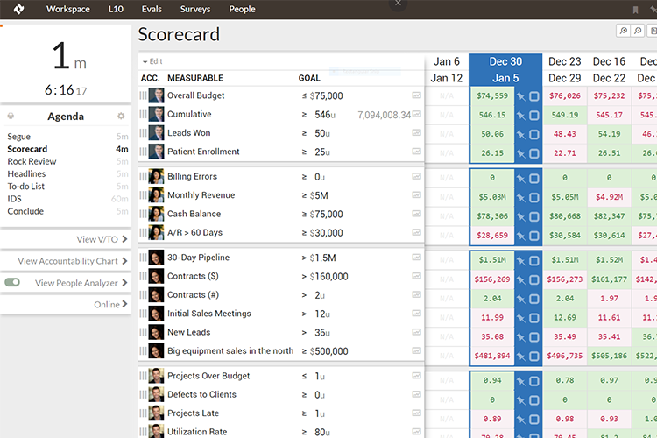
Task: Check the box in the Overall Budget row
Action: [534, 96]
